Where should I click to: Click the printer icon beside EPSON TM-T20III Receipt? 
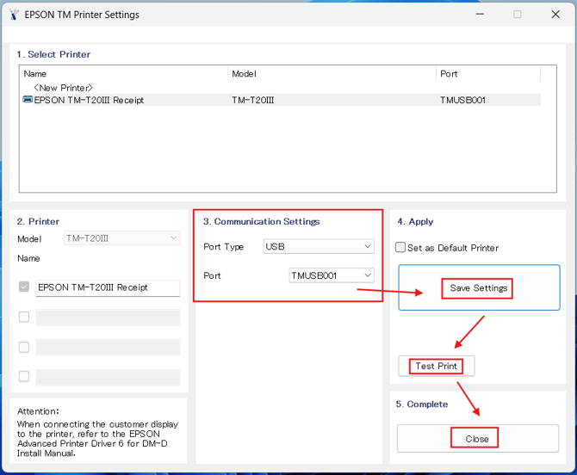(28, 100)
